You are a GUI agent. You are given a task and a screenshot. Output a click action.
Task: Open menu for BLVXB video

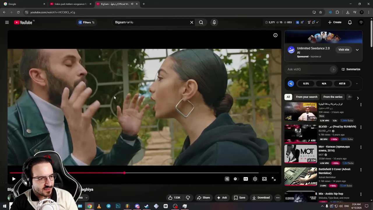(361, 127)
